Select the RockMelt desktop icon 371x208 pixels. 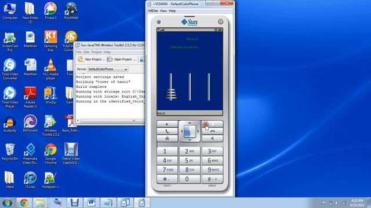tap(71, 11)
